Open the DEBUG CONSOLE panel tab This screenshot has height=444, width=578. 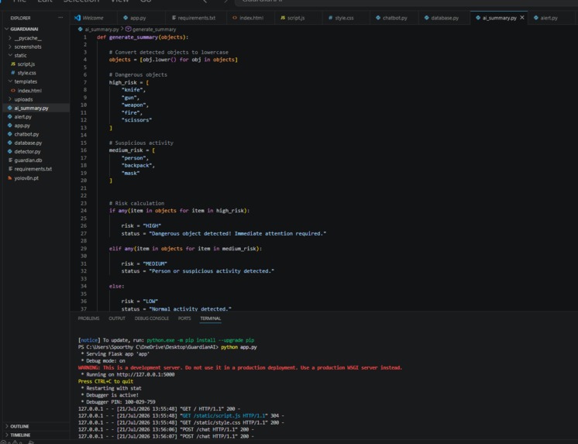coord(152,318)
